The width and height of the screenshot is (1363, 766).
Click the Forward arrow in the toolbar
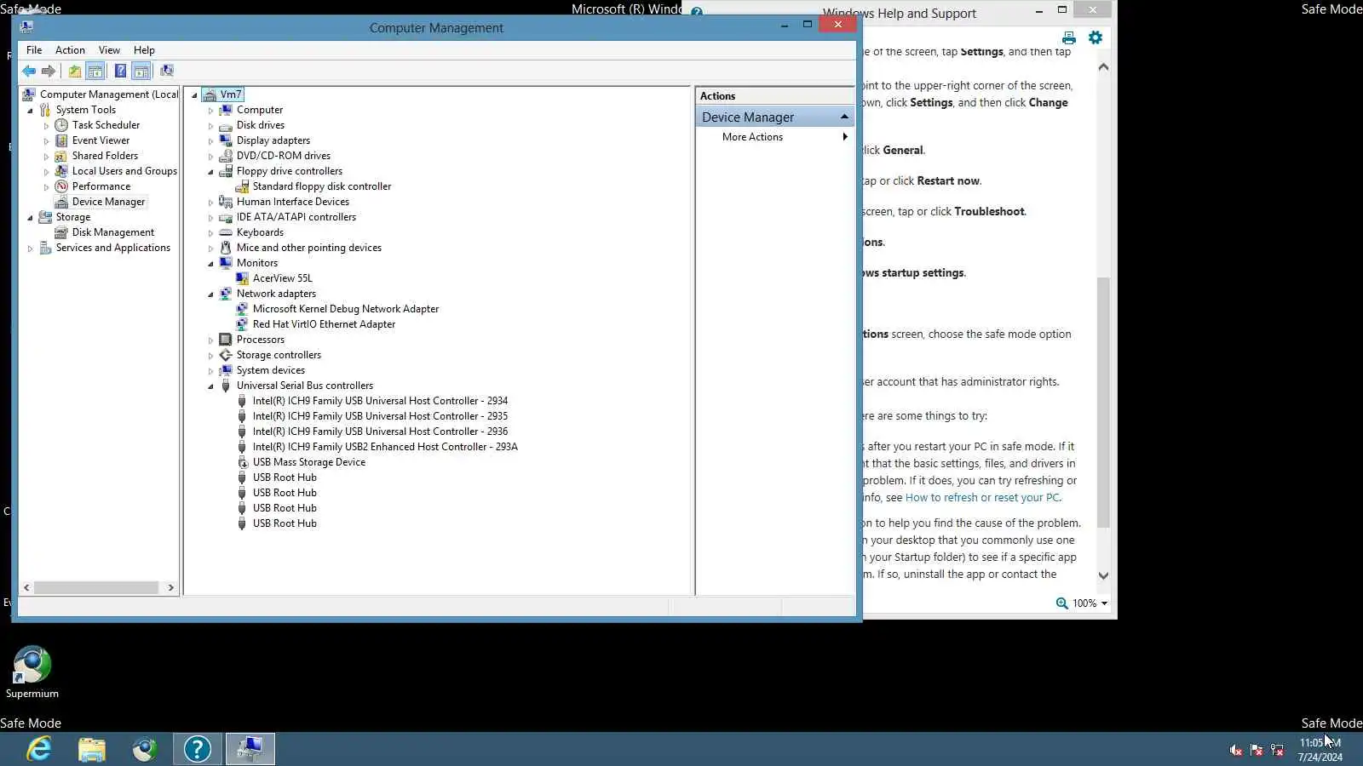click(49, 71)
